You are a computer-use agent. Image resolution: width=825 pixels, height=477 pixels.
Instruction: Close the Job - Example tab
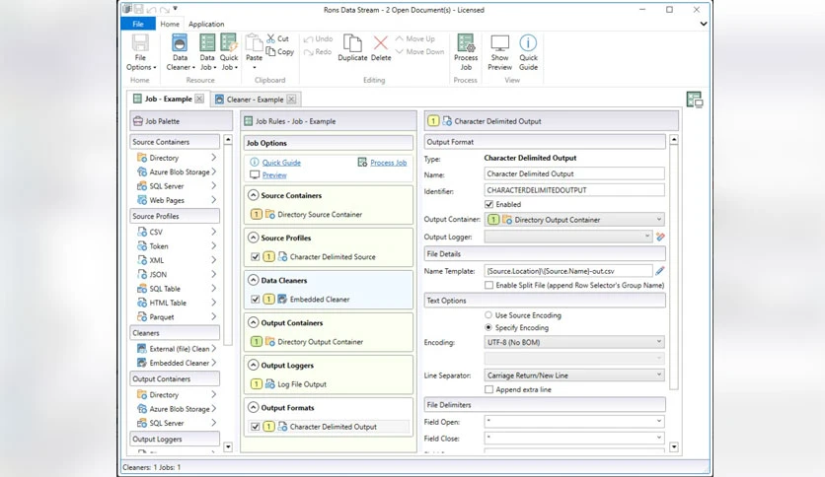(199, 99)
